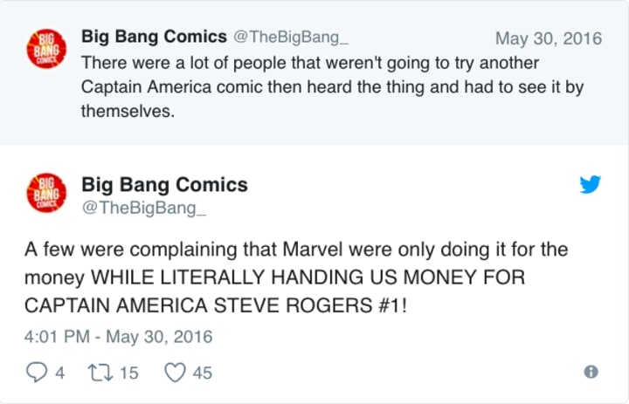Open the Big Bang Comics name in the main tweet
Viewport: 629px width, 404px height.
pos(164,184)
